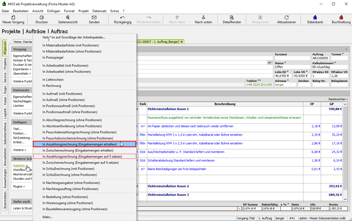Open the Datenbank toolbar icon
This screenshot has height=221, width=352.
(x=315, y=17)
